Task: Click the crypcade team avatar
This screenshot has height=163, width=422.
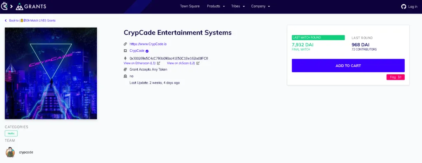Action: 10,152
